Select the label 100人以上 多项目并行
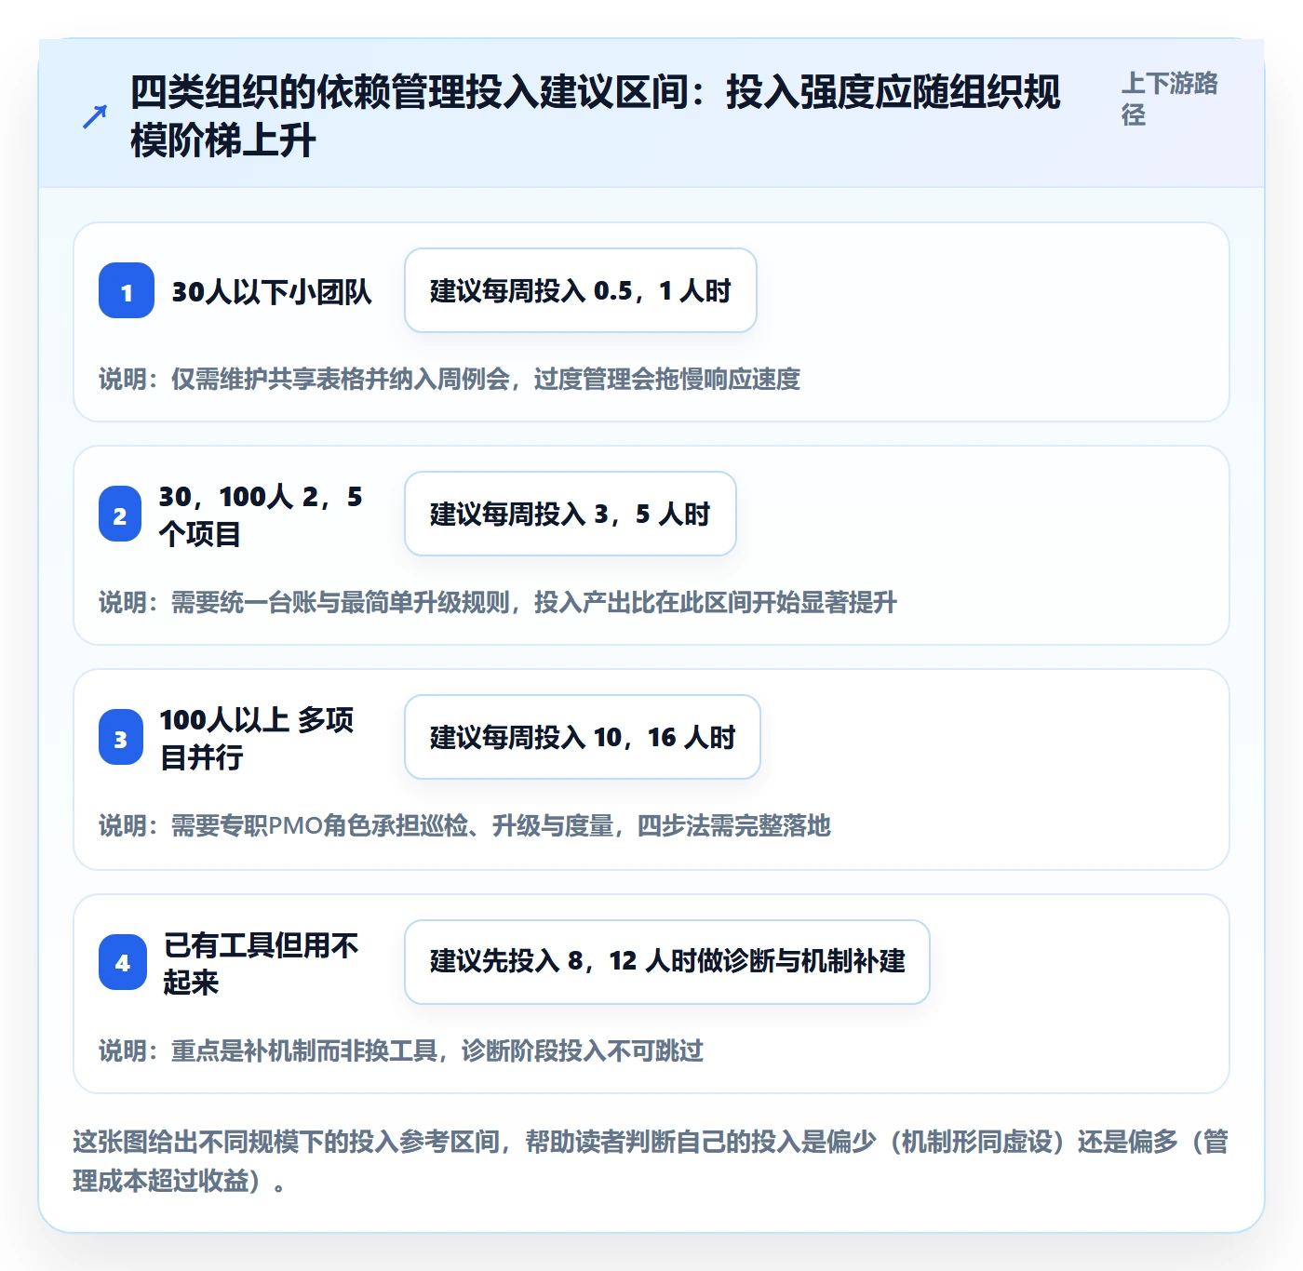Image resolution: width=1303 pixels, height=1271 pixels. (x=257, y=738)
